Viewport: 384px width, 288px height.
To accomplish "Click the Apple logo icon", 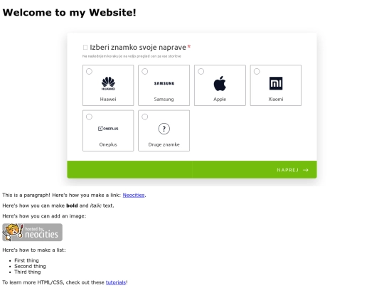I will click(x=220, y=83).
